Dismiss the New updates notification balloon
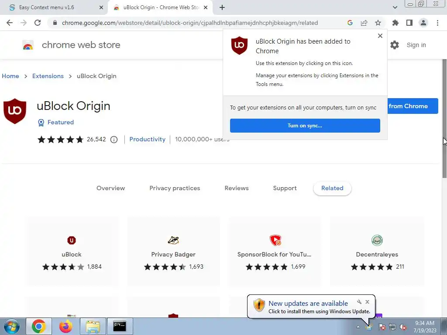This screenshot has height=335, width=447. pyautogui.click(x=367, y=302)
